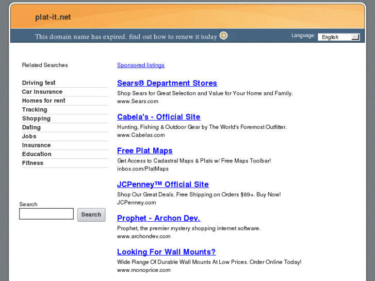
Task: Click 'Get Access to Cadastral Maps' description
Action: point(194,161)
